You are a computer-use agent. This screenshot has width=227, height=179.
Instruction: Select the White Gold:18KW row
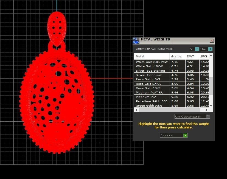click(x=171, y=66)
